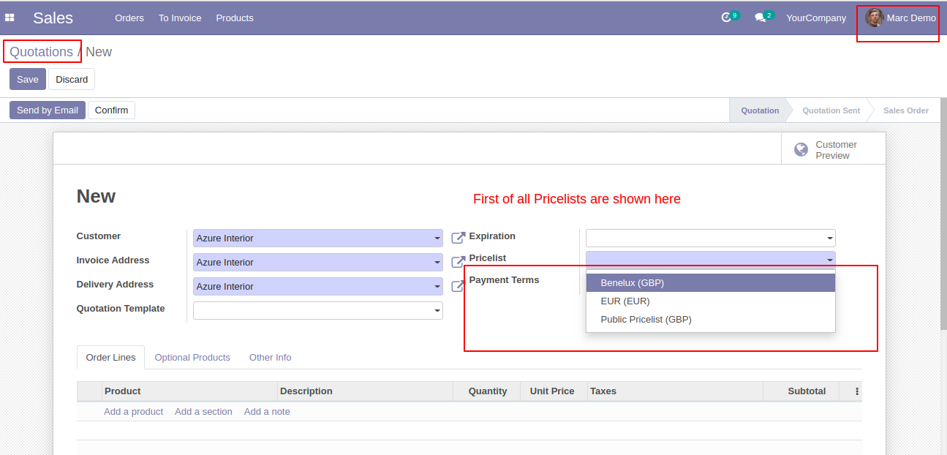Screen dimensions: 947x455
Task: Switch to the Optional Products tab
Action: point(192,357)
